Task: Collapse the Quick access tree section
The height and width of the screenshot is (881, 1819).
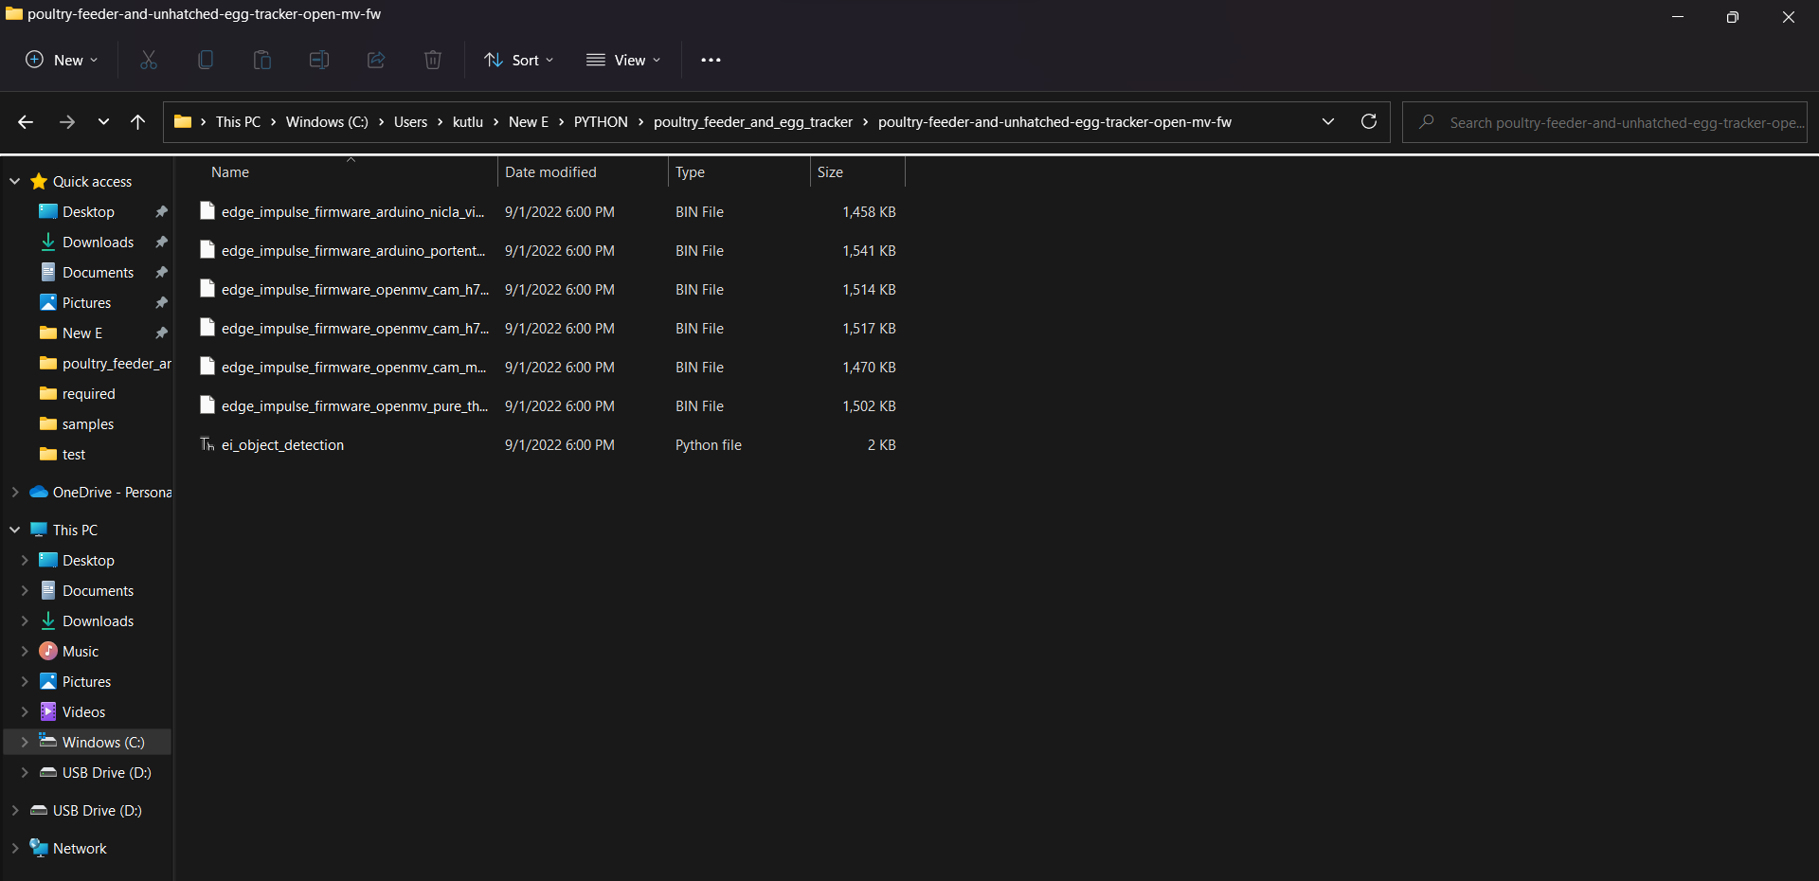Action: pyautogui.click(x=15, y=181)
